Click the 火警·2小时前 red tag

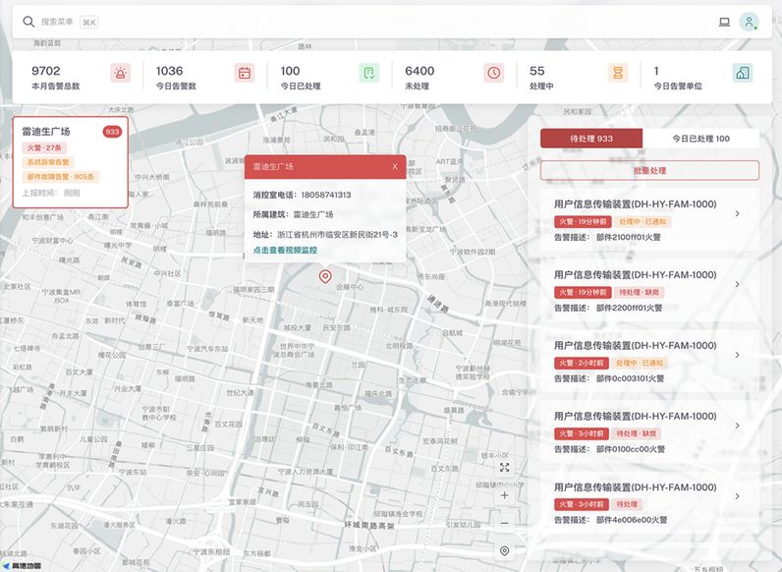pos(582,363)
